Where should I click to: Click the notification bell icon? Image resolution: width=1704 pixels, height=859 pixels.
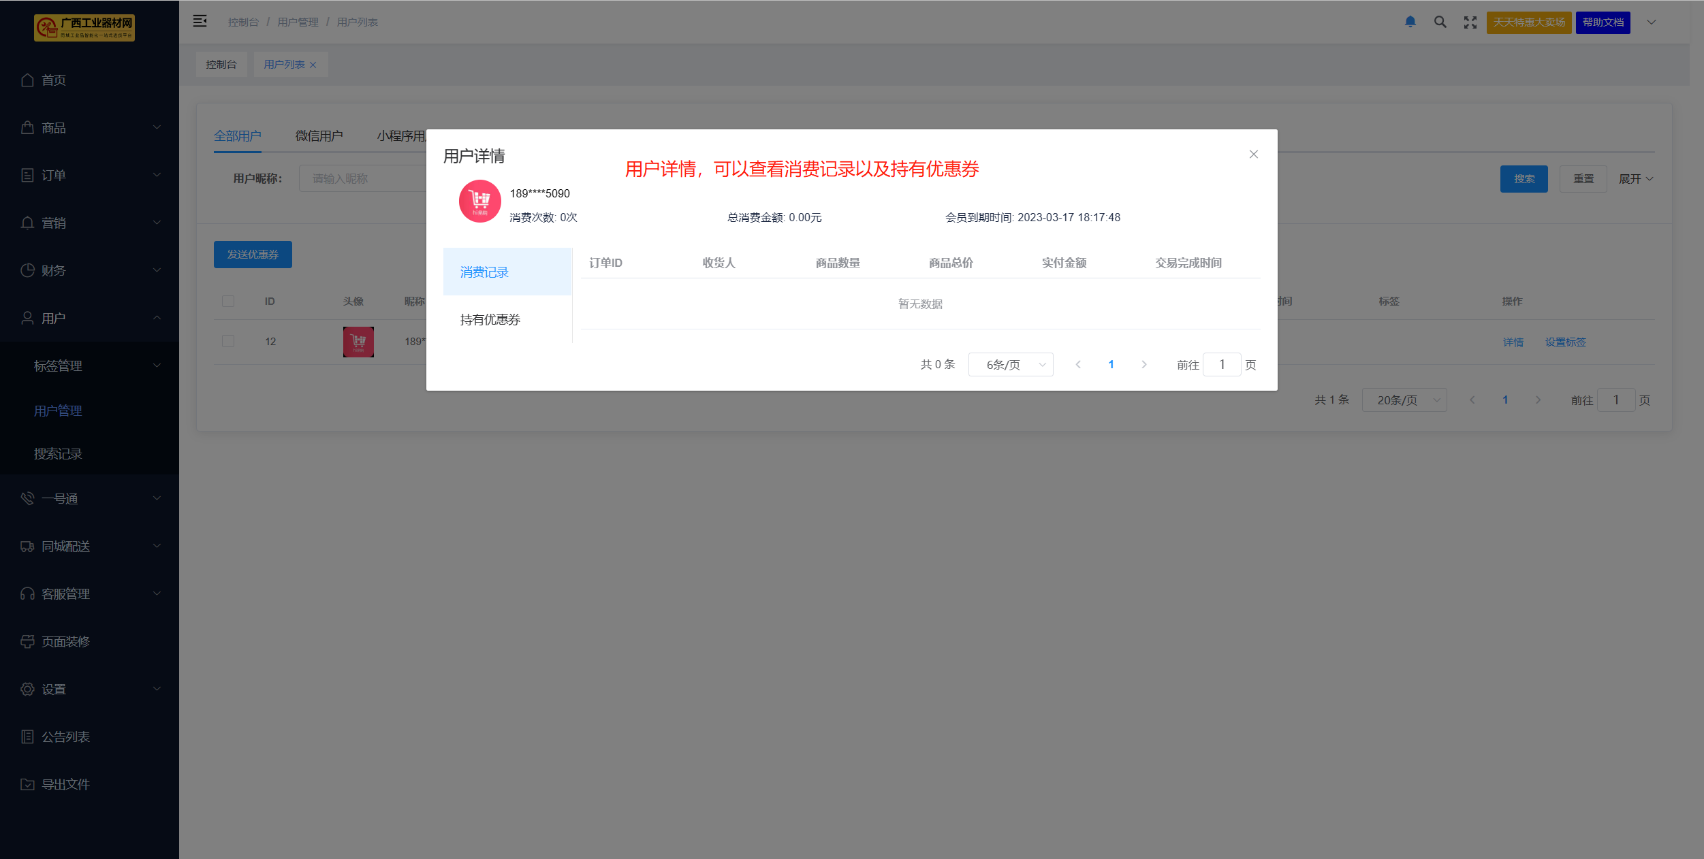click(x=1410, y=22)
